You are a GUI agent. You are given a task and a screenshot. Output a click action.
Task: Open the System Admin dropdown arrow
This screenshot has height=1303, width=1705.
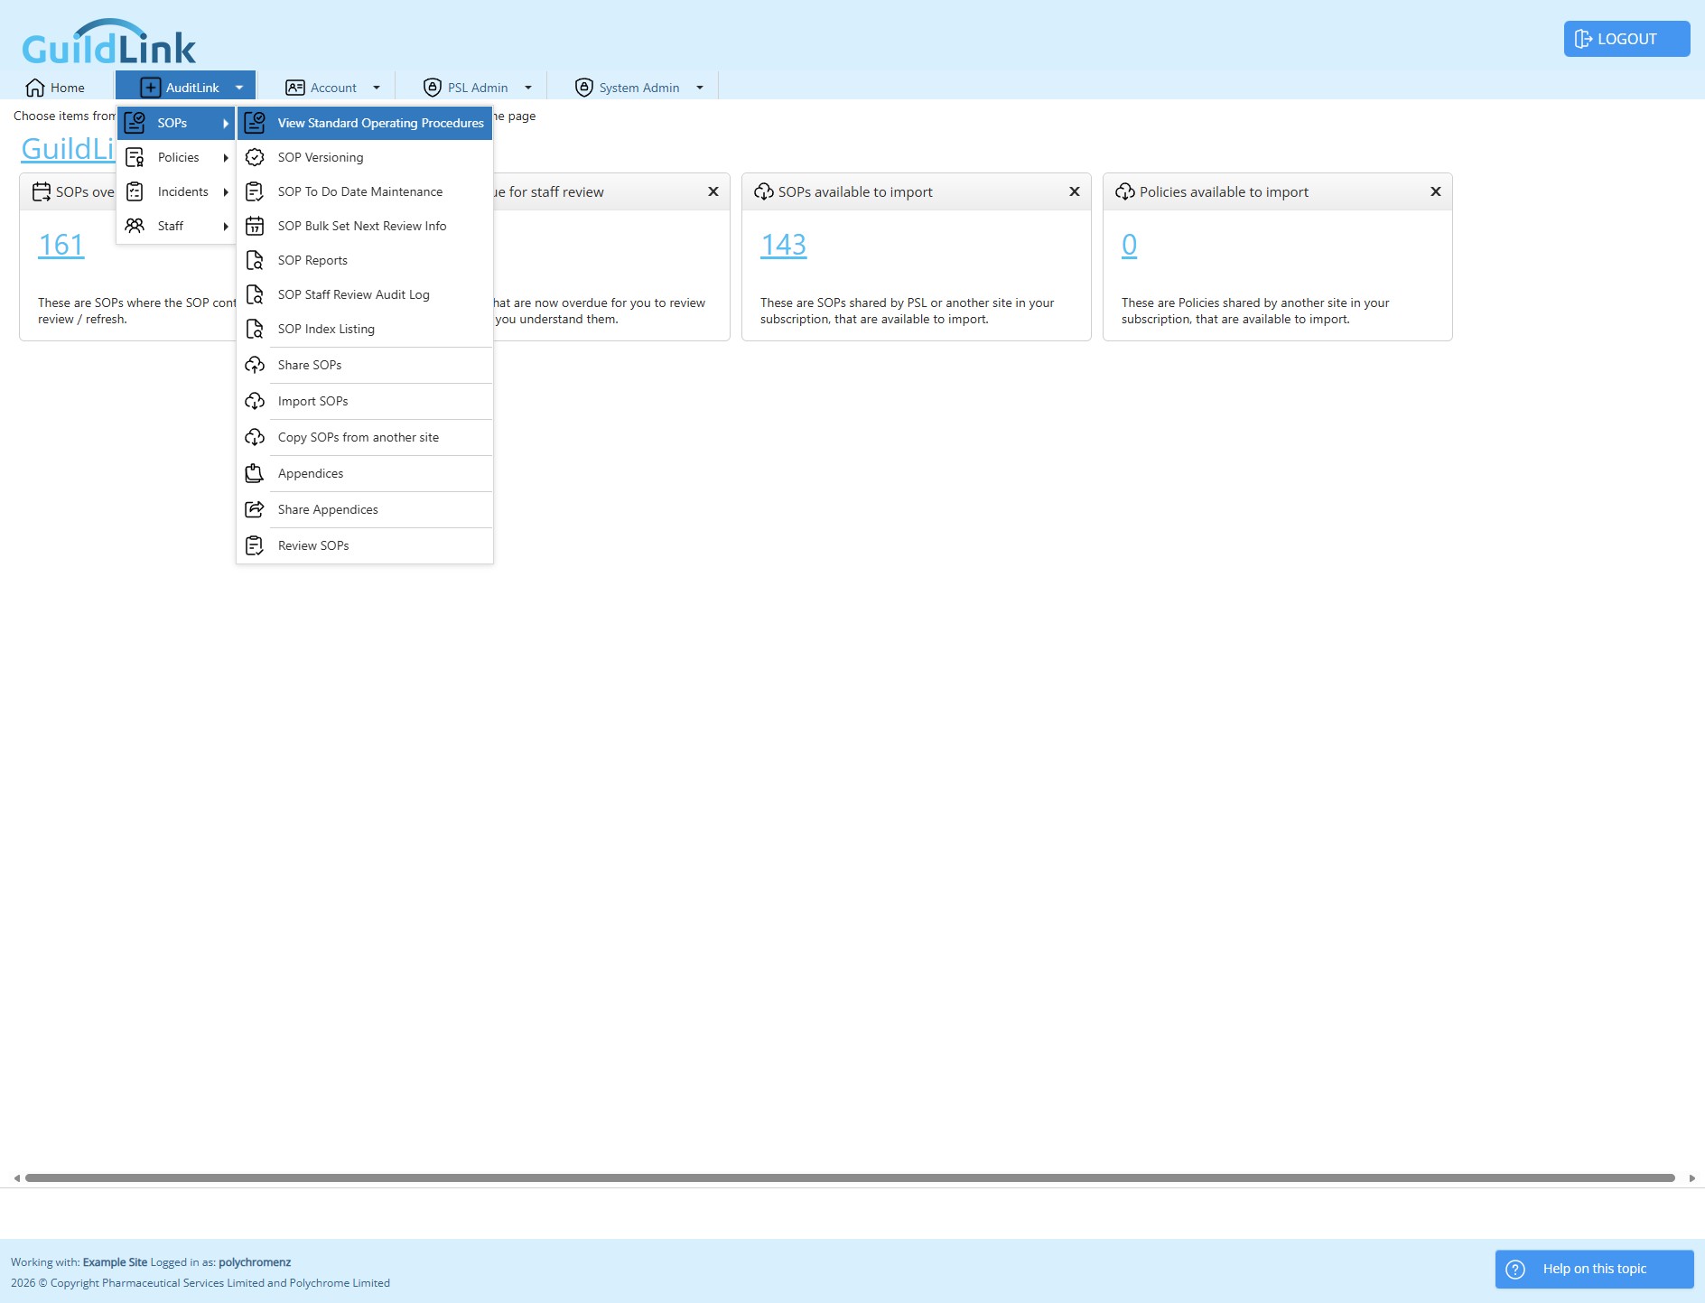pos(700,88)
